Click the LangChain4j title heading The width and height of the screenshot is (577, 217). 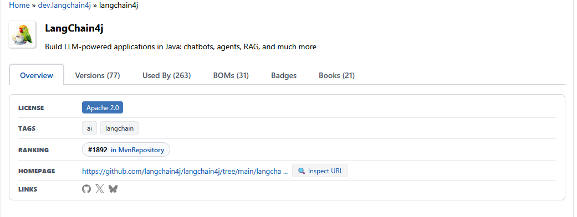point(74,28)
